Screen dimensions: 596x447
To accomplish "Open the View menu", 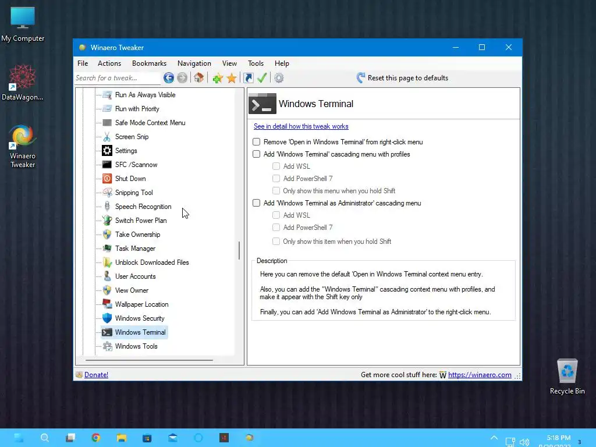I will [x=229, y=63].
